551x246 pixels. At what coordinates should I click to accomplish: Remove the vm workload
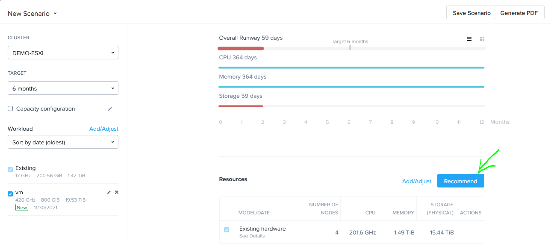(x=117, y=192)
